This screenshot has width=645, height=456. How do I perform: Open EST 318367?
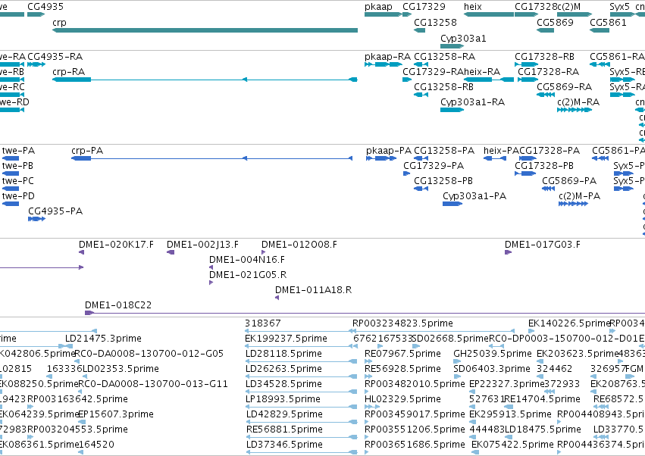click(x=299, y=331)
